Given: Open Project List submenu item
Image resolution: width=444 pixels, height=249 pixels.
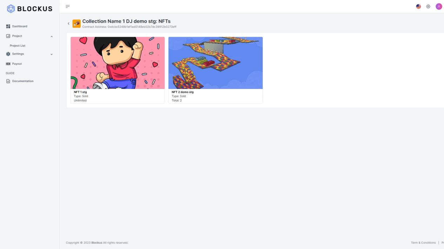Looking at the screenshot, I should pyautogui.click(x=18, y=46).
